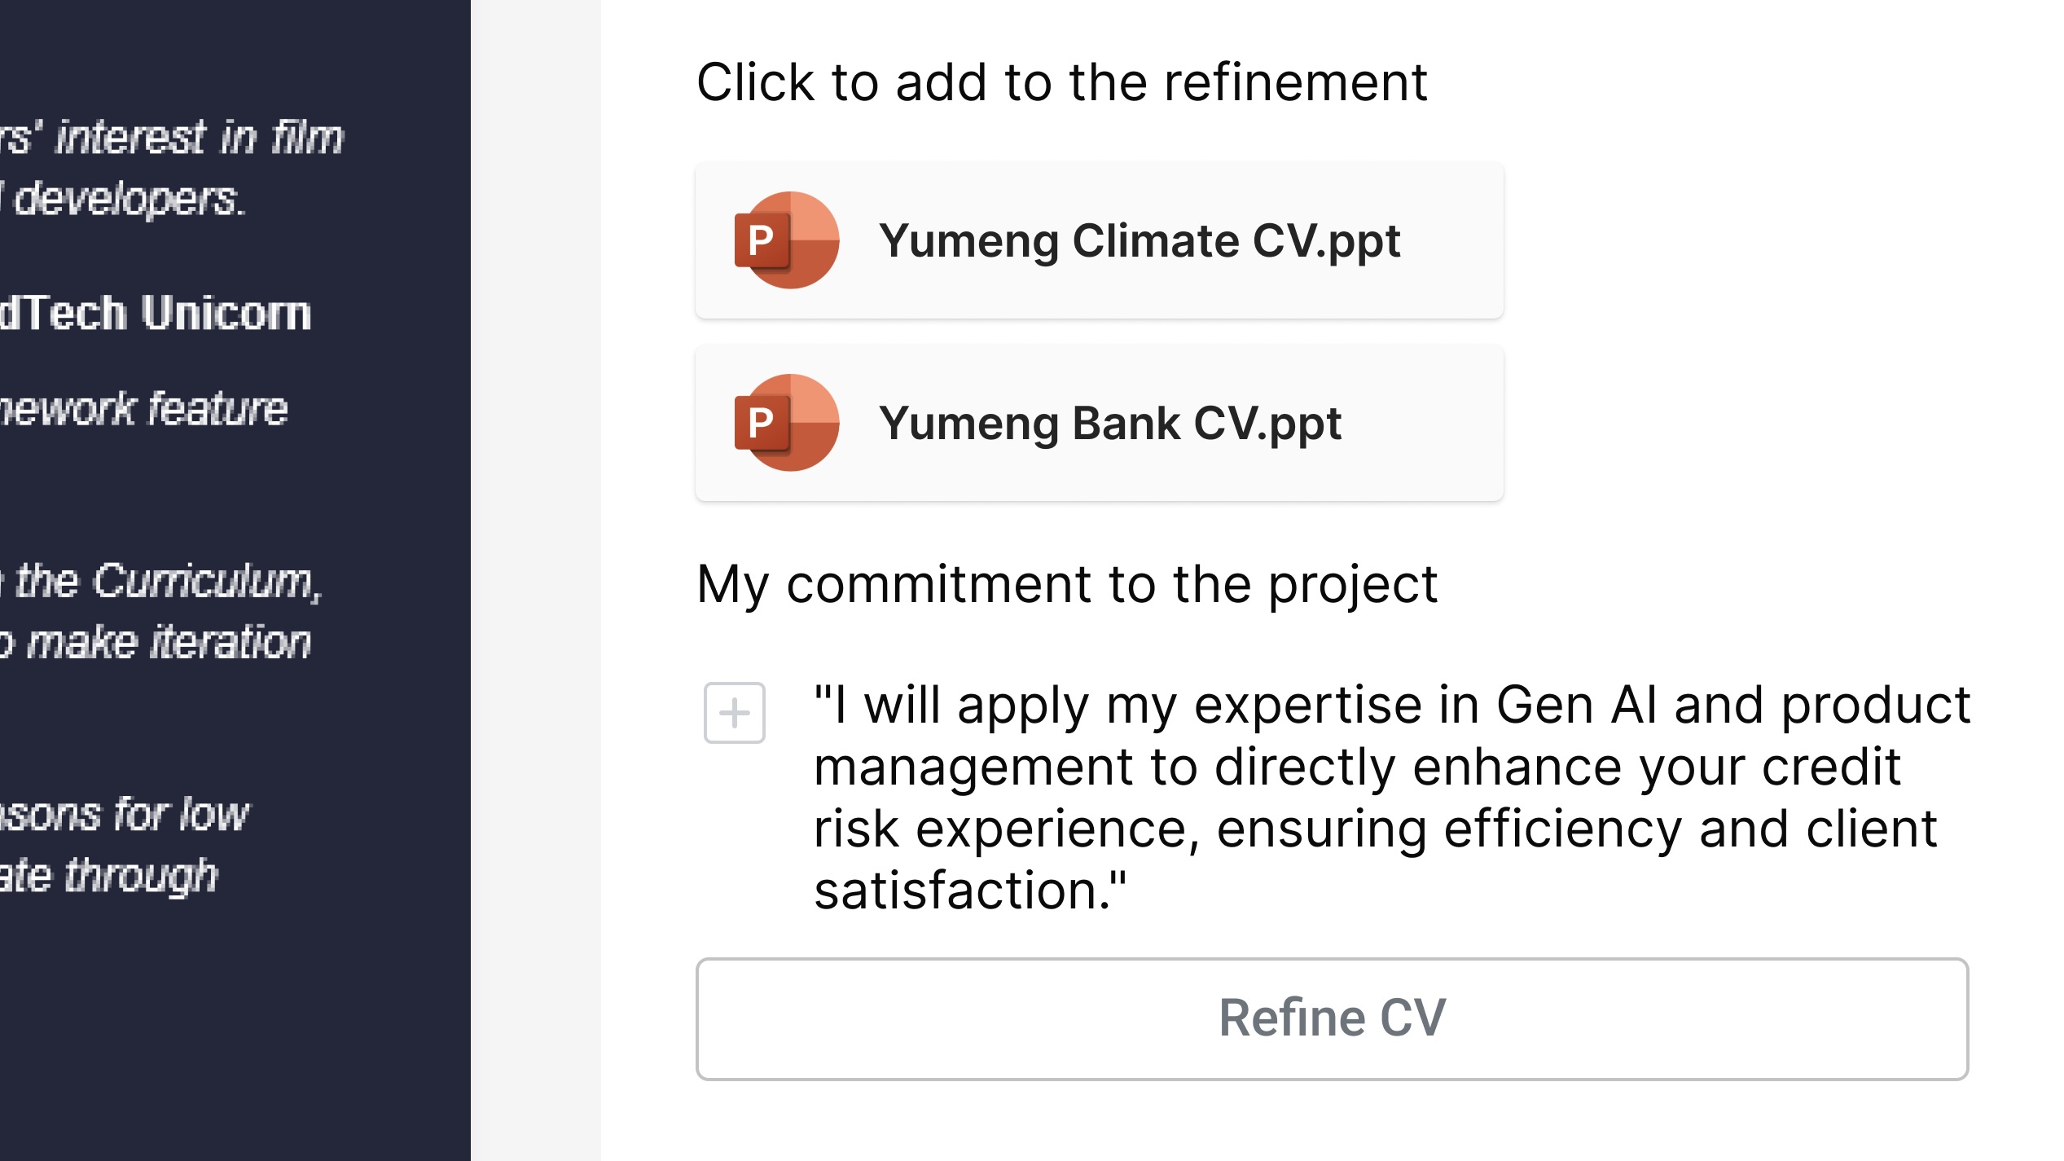Screen dimensions: 2064x1161
Task: Click the plus icon beside the commitment statement
Action: click(x=734, y=713)
